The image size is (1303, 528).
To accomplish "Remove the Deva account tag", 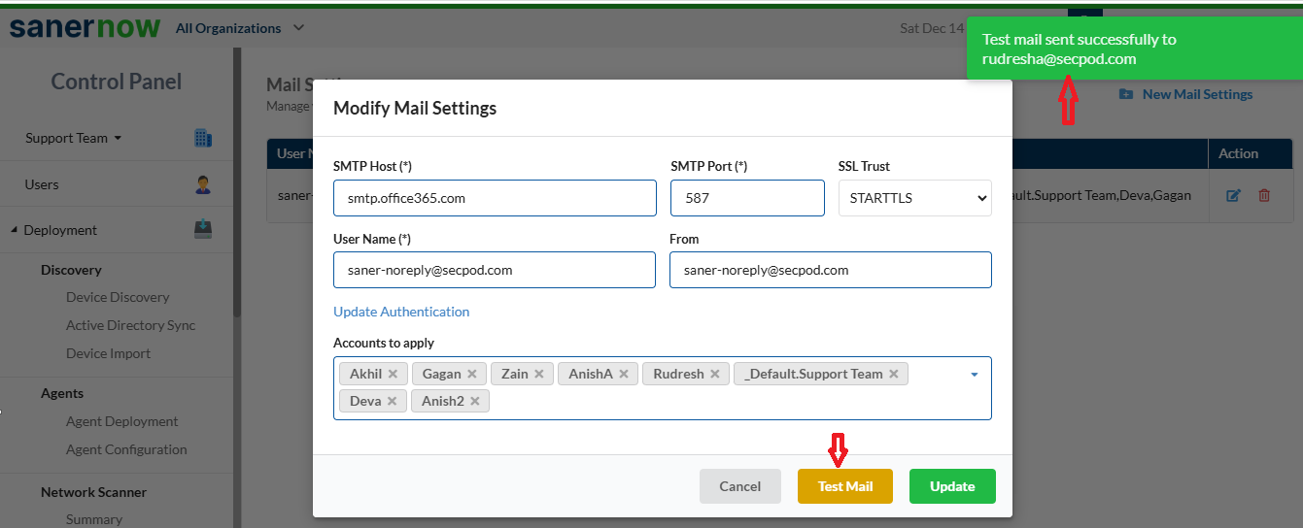I will 392,401.
